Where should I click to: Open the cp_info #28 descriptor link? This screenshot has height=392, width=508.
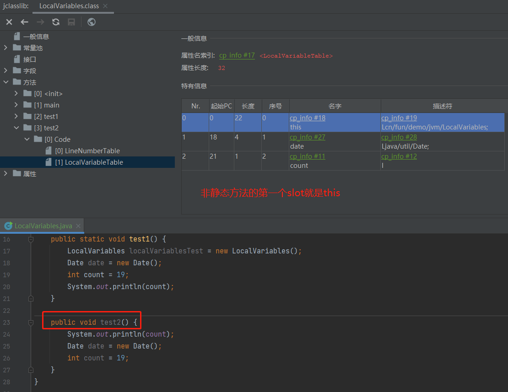[399, 137]
